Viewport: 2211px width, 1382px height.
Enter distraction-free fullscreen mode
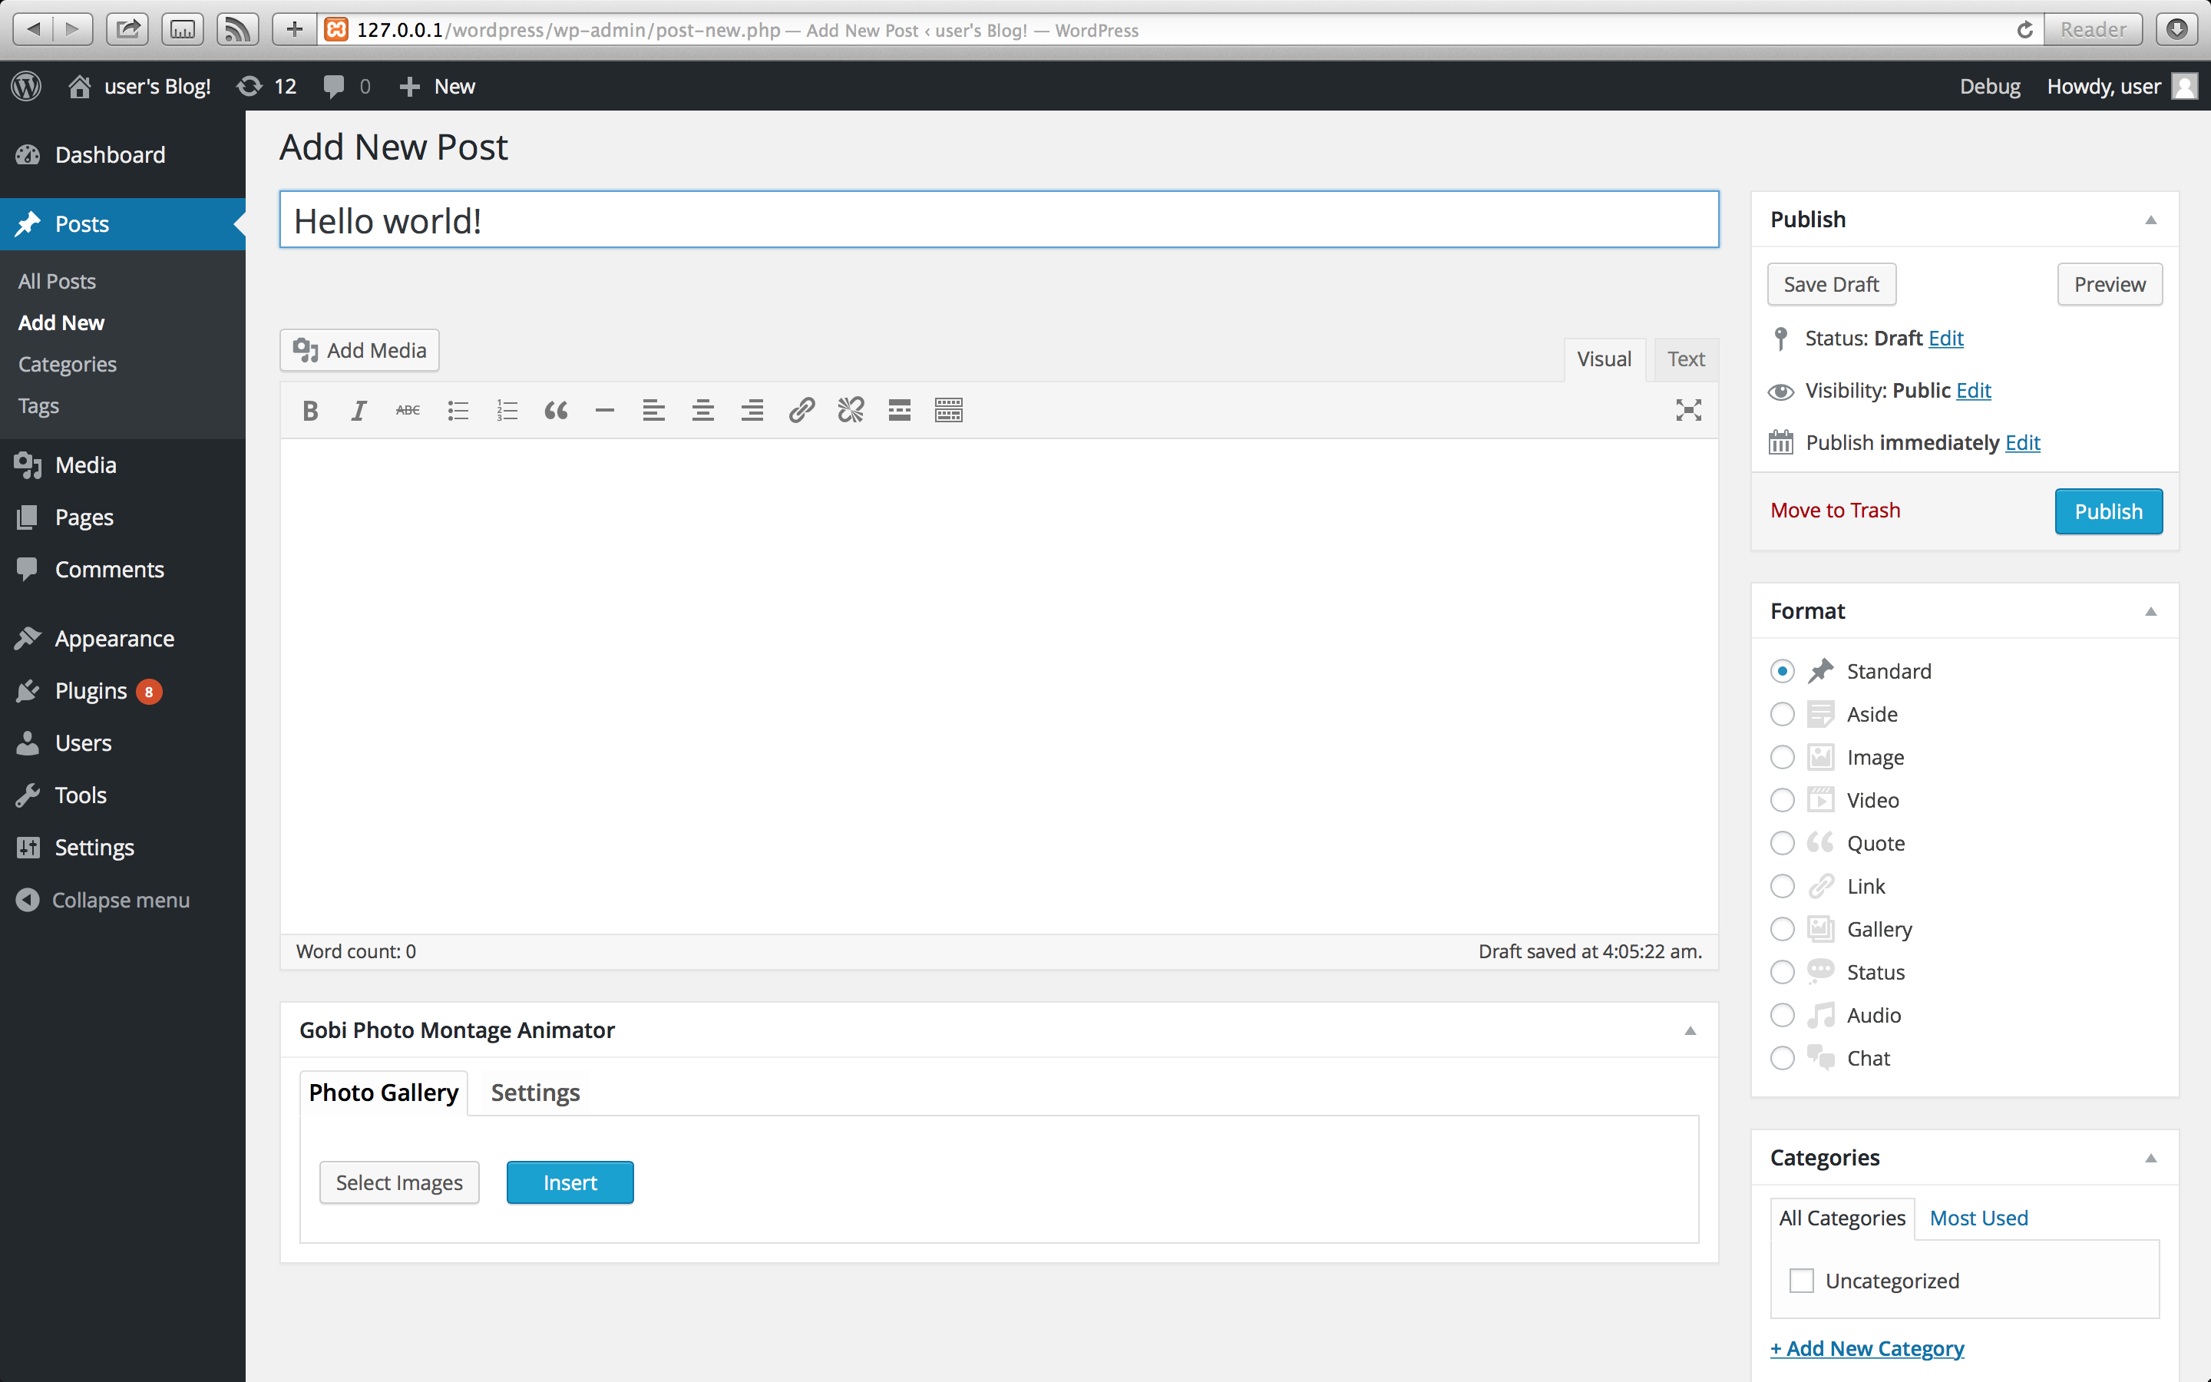[x=1687, y=411]
